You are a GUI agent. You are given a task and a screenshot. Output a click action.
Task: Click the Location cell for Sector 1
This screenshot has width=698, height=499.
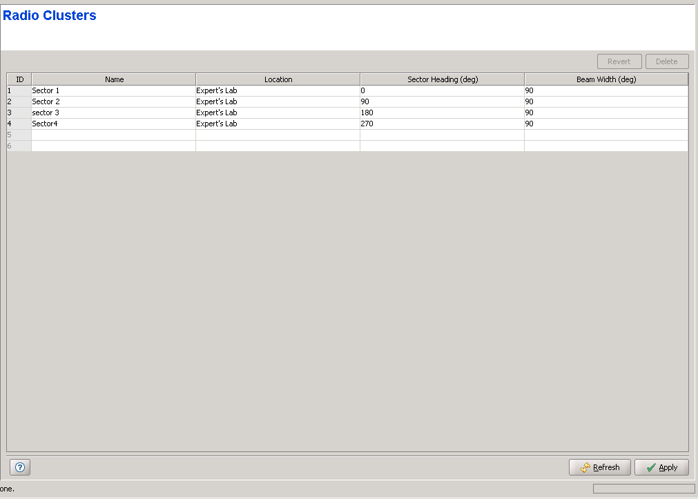tap(278, 90)
